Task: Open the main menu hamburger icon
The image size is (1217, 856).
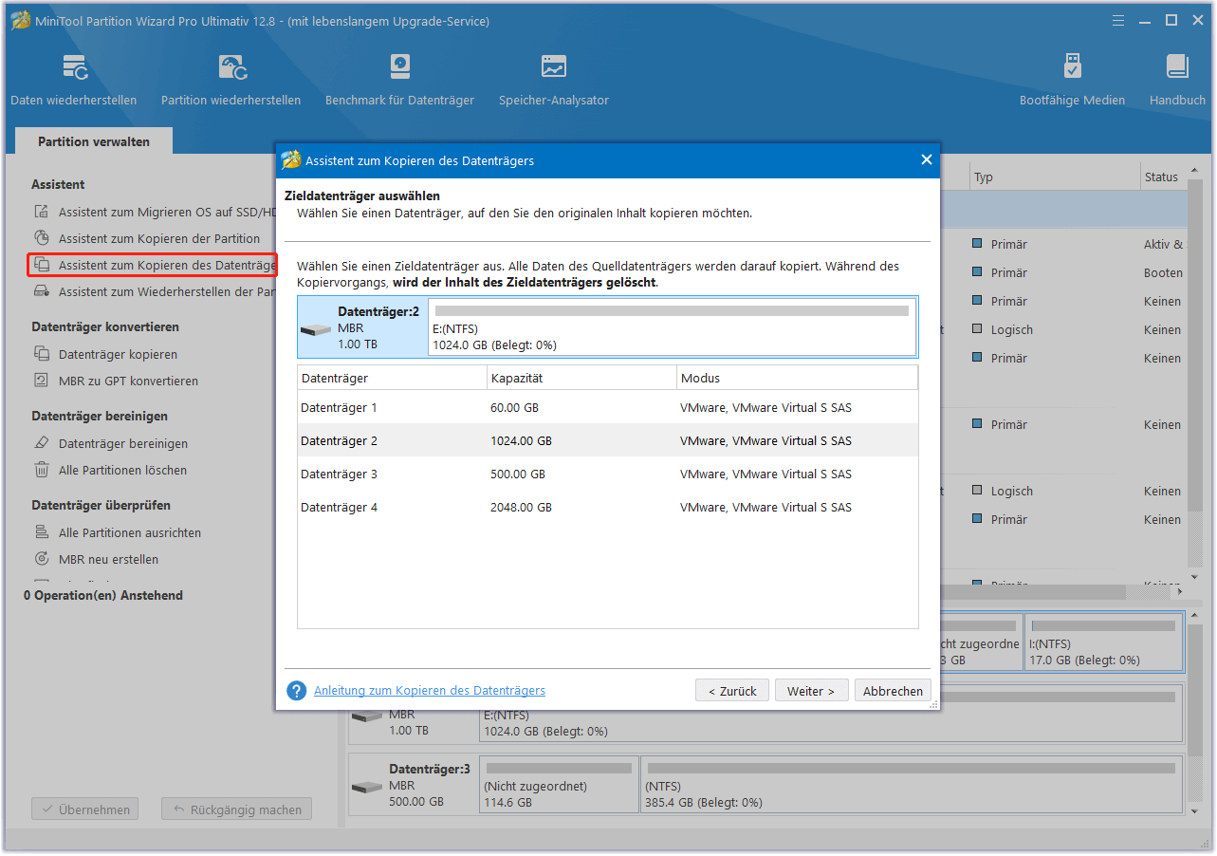Action: pyautogui.click(x=1117, y=20)
